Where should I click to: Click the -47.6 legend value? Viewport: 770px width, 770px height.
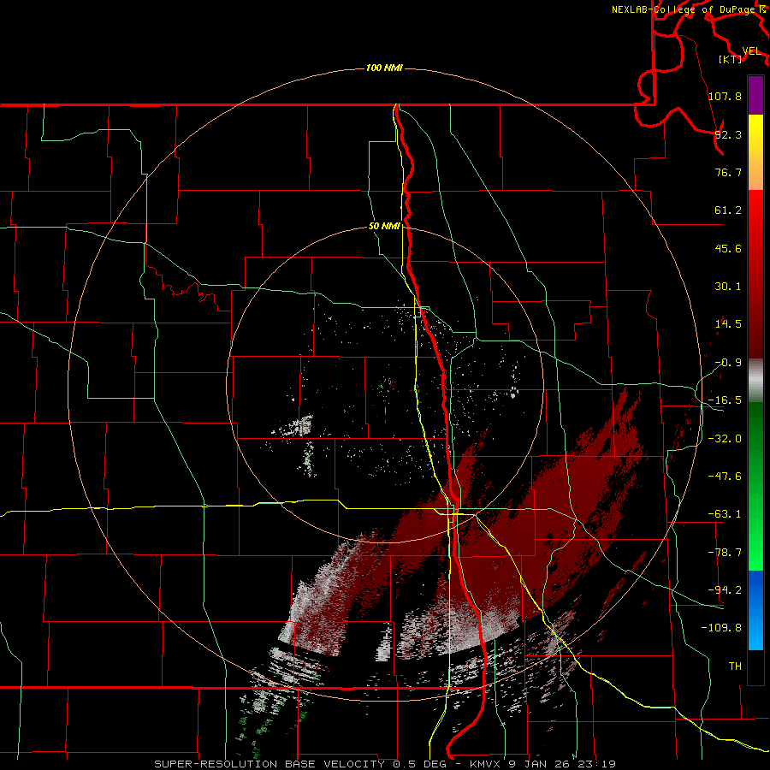(x=725, y=477)
